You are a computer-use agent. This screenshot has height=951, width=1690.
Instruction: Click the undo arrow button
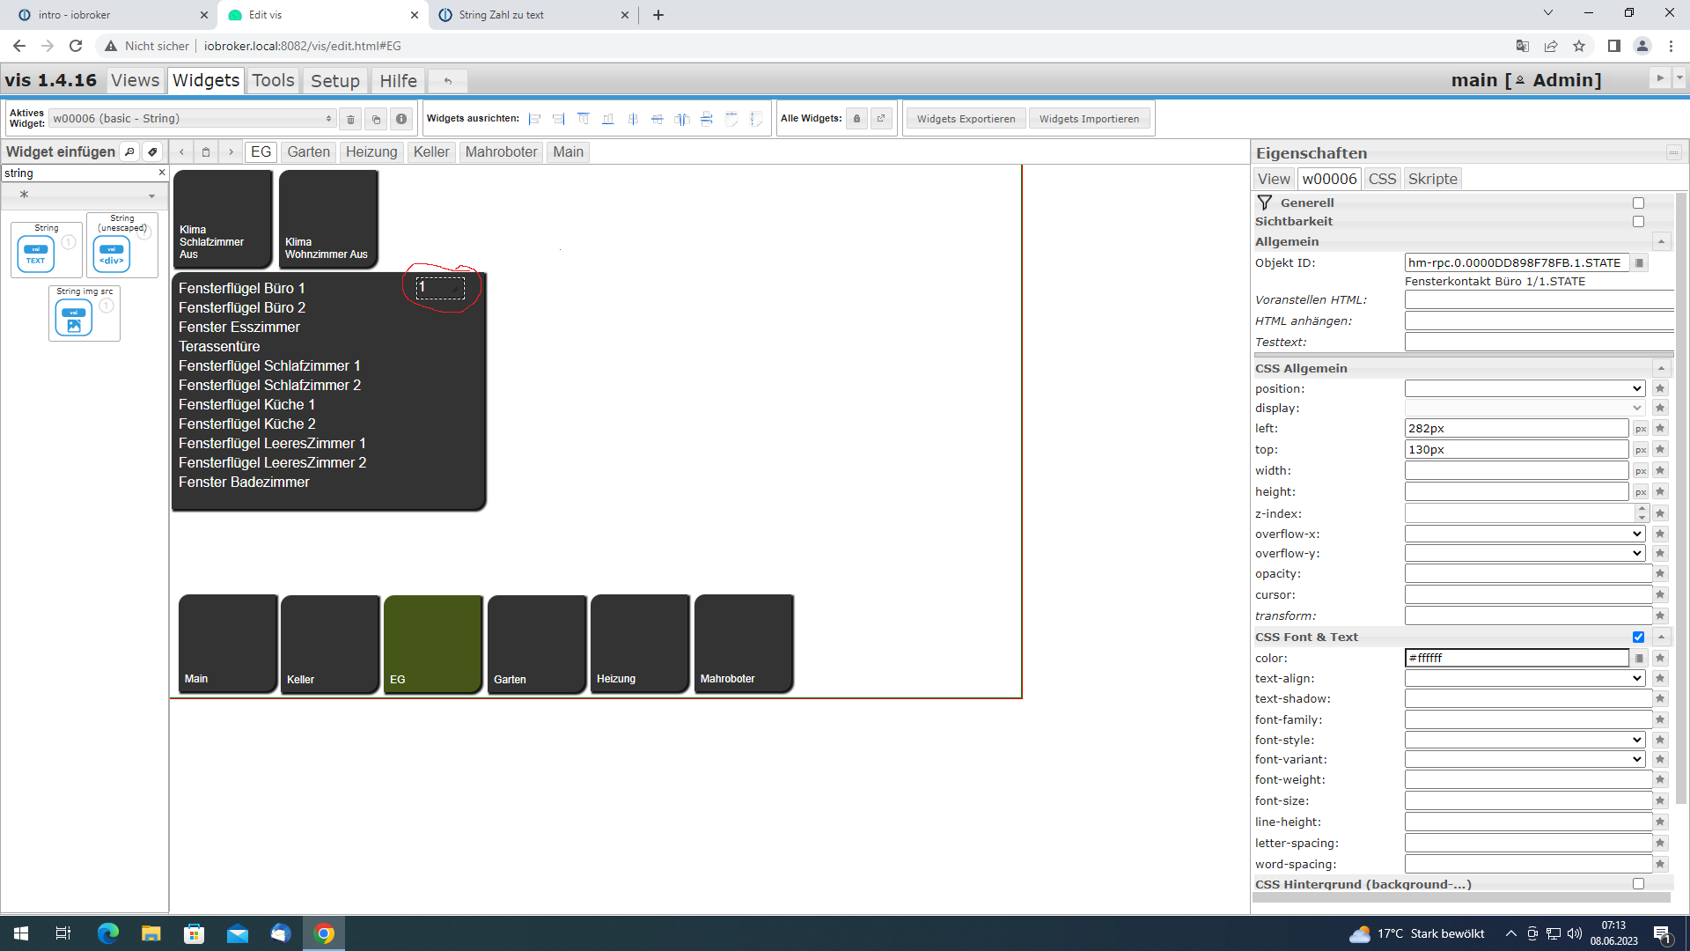click(x=448, y=81)
